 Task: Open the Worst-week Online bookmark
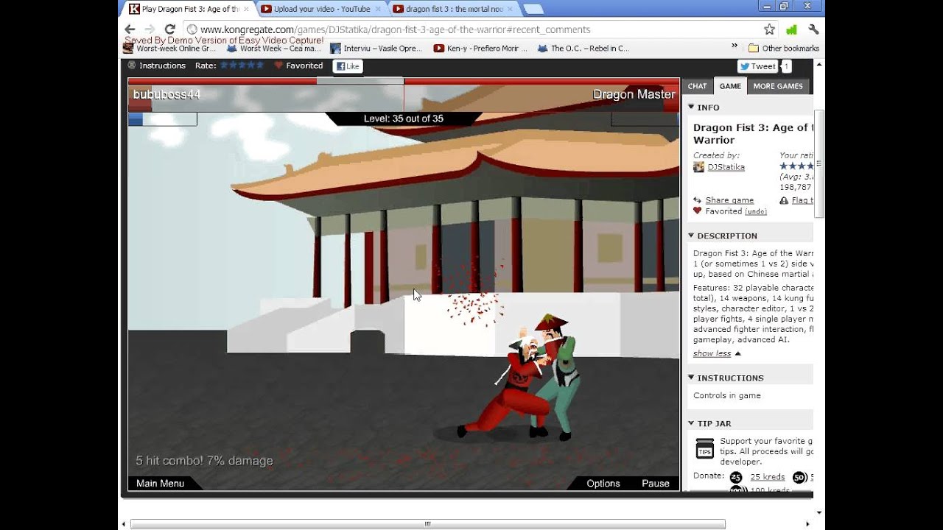point(170,49)
